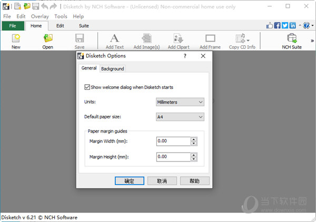Screen dimensions: 316x222
Task: Open the Help menu
Action: tap(78, 16)
